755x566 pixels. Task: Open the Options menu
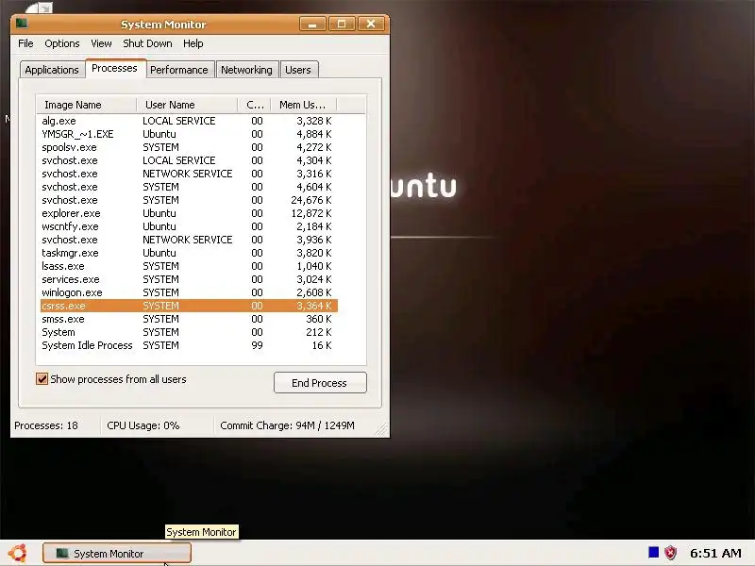coord(62,43)
